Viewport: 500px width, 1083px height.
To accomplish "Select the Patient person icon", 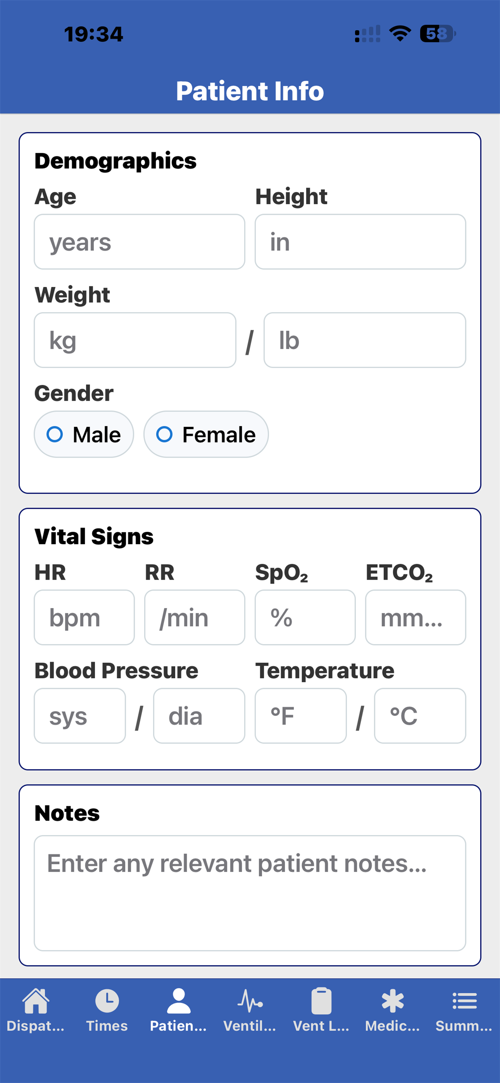I will [x=178, y=1001].
